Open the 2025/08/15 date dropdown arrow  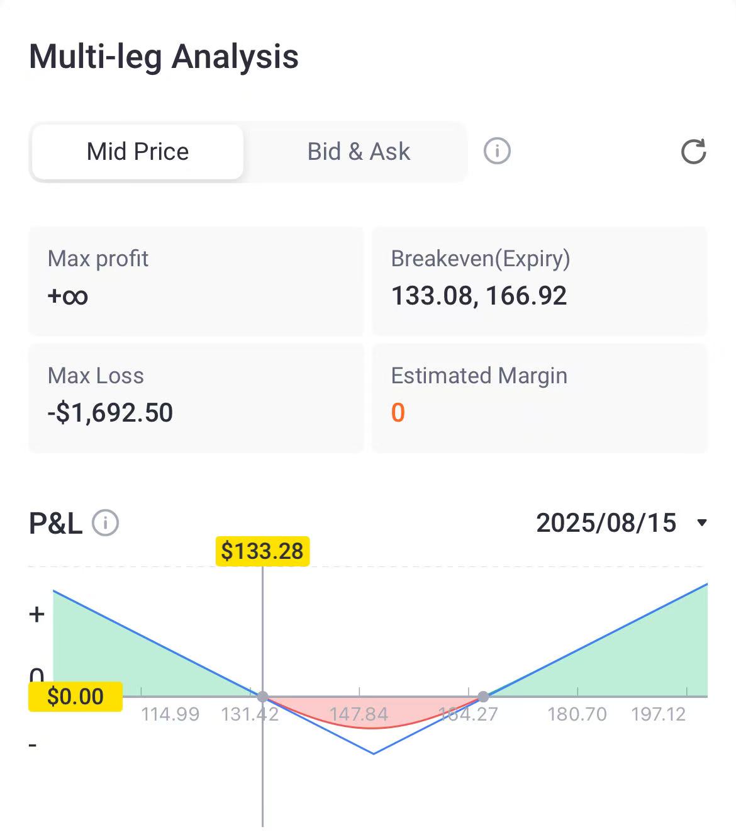pyautogui.click(x=702, y=523)
